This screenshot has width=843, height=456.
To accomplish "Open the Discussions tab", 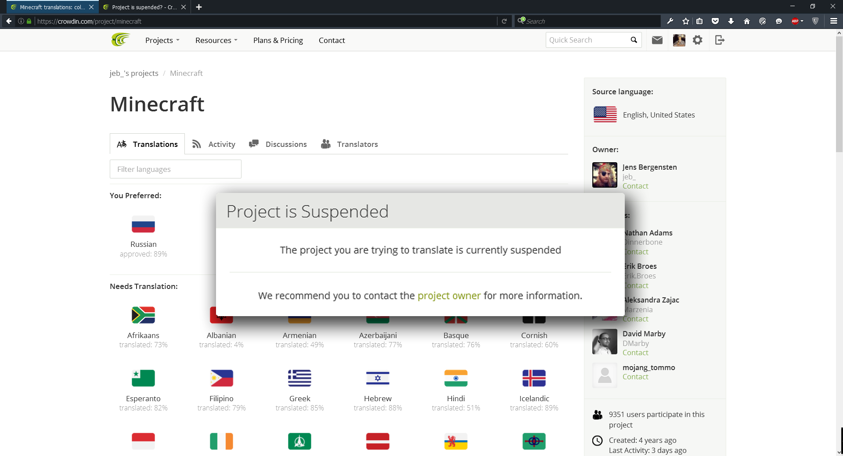I will point(278,144).
